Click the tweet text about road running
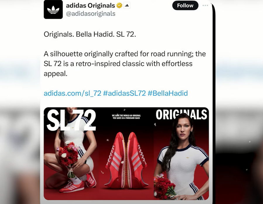The width and height of the screenshot is (263, 204). (124, 64)
